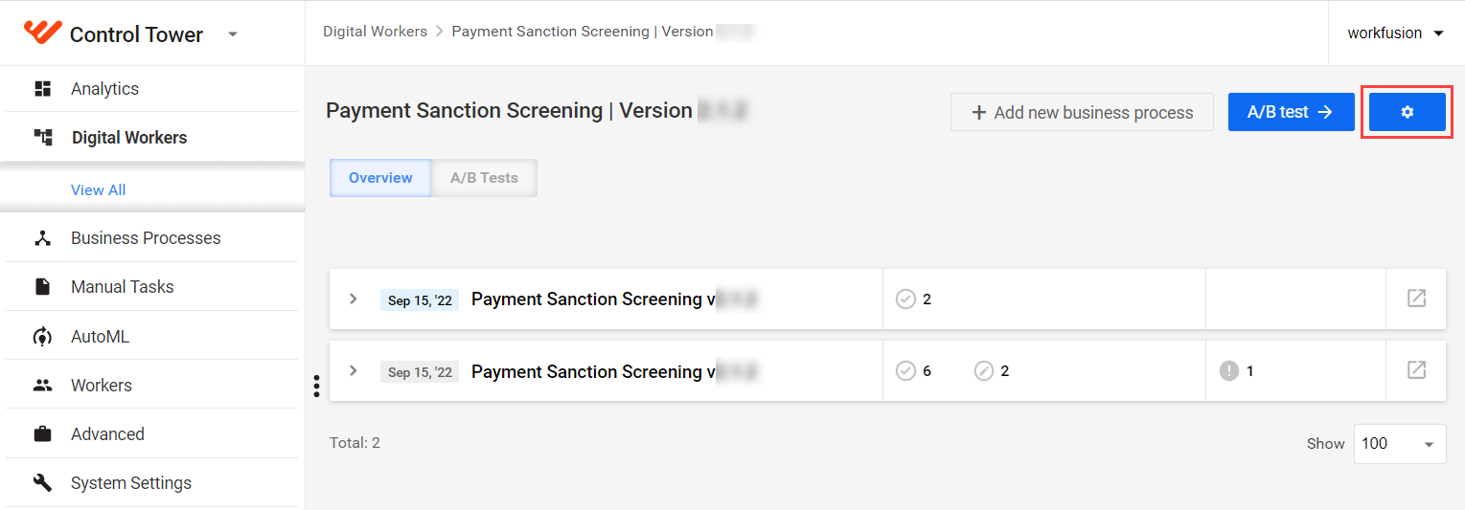Click Add new business process button
The width and height of the screenshot is (1465, 510).
click(1082, 112)
